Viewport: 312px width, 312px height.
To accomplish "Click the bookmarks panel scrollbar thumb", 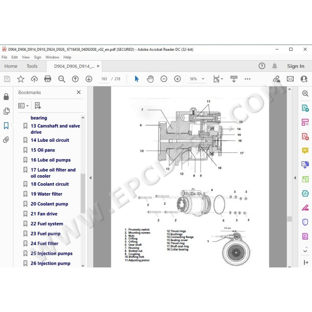I will pyautogui.click(x=83, y=193).
